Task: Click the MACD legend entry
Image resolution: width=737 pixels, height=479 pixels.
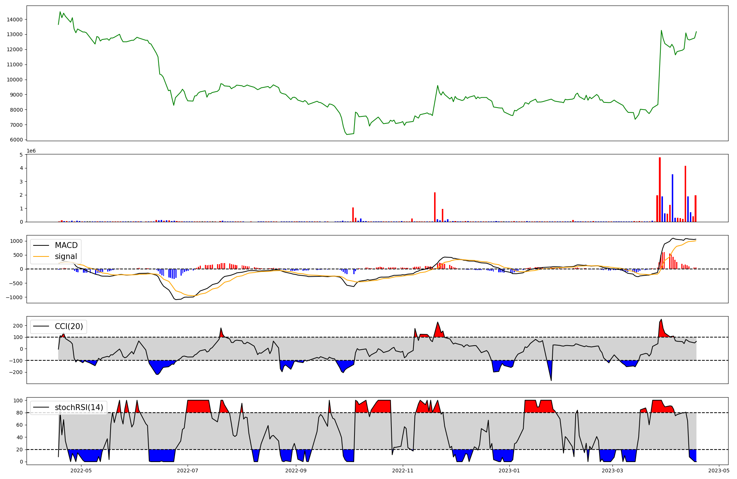Action: [66, 245]
